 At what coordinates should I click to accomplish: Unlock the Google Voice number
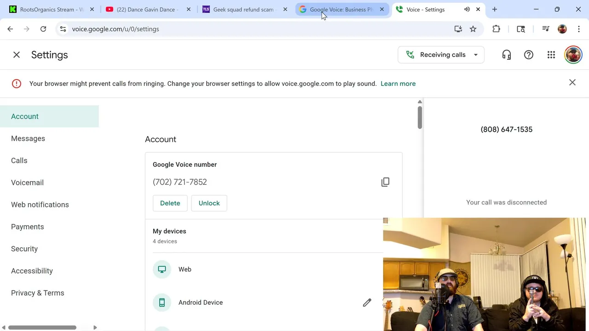209,203
